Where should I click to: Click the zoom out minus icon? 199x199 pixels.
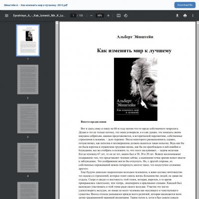(92, 15)
